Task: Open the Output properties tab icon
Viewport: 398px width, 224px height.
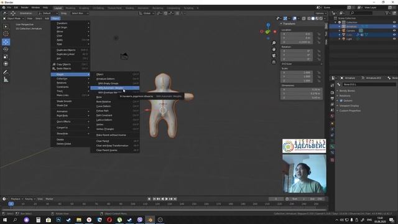Action: pyautogui.click(x=332, y=98)
